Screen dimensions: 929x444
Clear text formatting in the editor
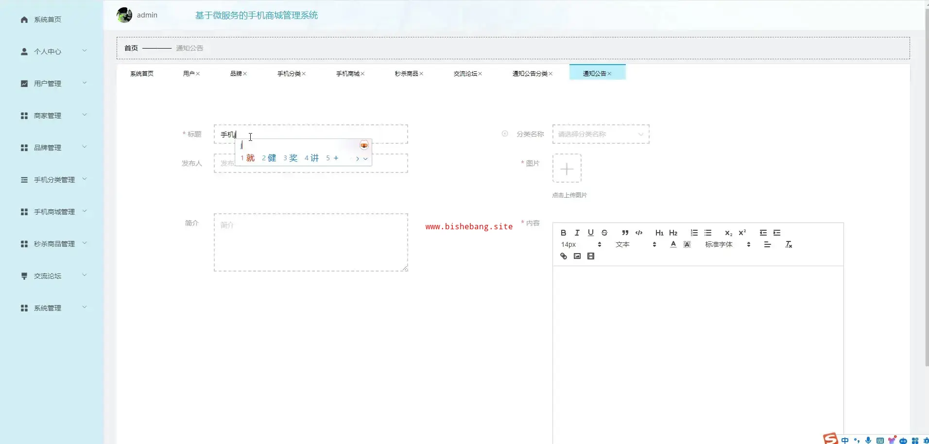click(788, 244)
